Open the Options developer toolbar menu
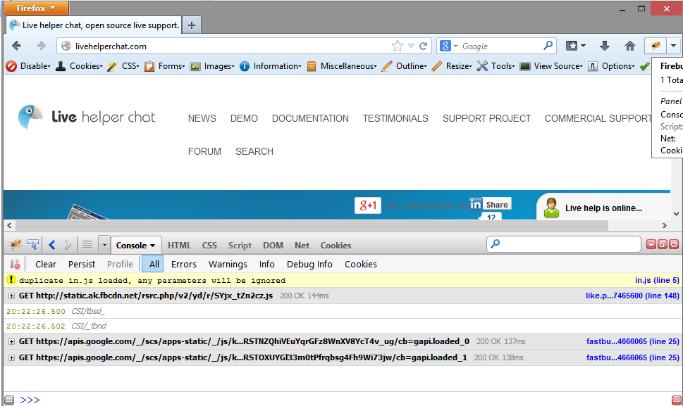683x406 pixels. 610,66
